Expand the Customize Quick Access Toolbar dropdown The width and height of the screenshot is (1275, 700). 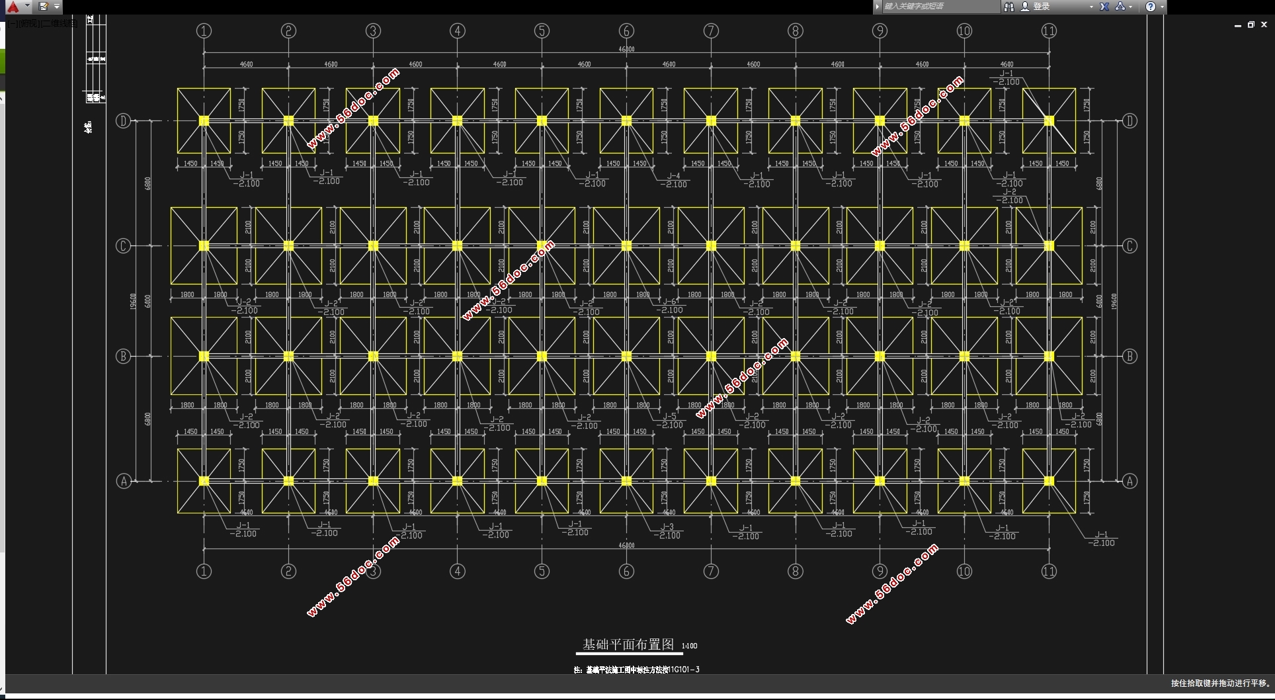[x=57, y=7]
